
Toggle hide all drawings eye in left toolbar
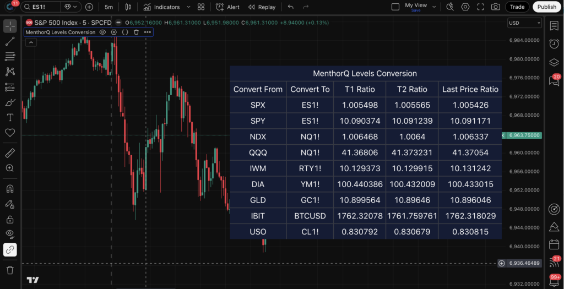point(10,235)
